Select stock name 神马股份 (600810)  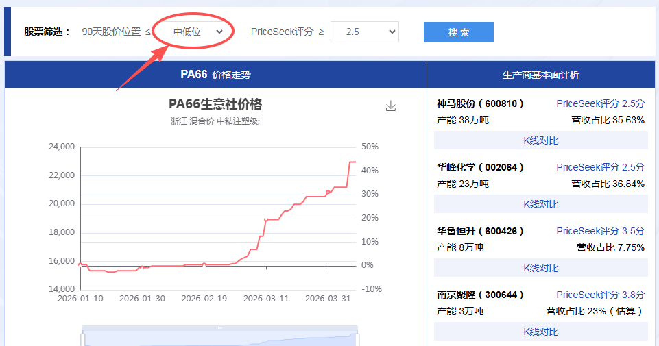[480, 103]
